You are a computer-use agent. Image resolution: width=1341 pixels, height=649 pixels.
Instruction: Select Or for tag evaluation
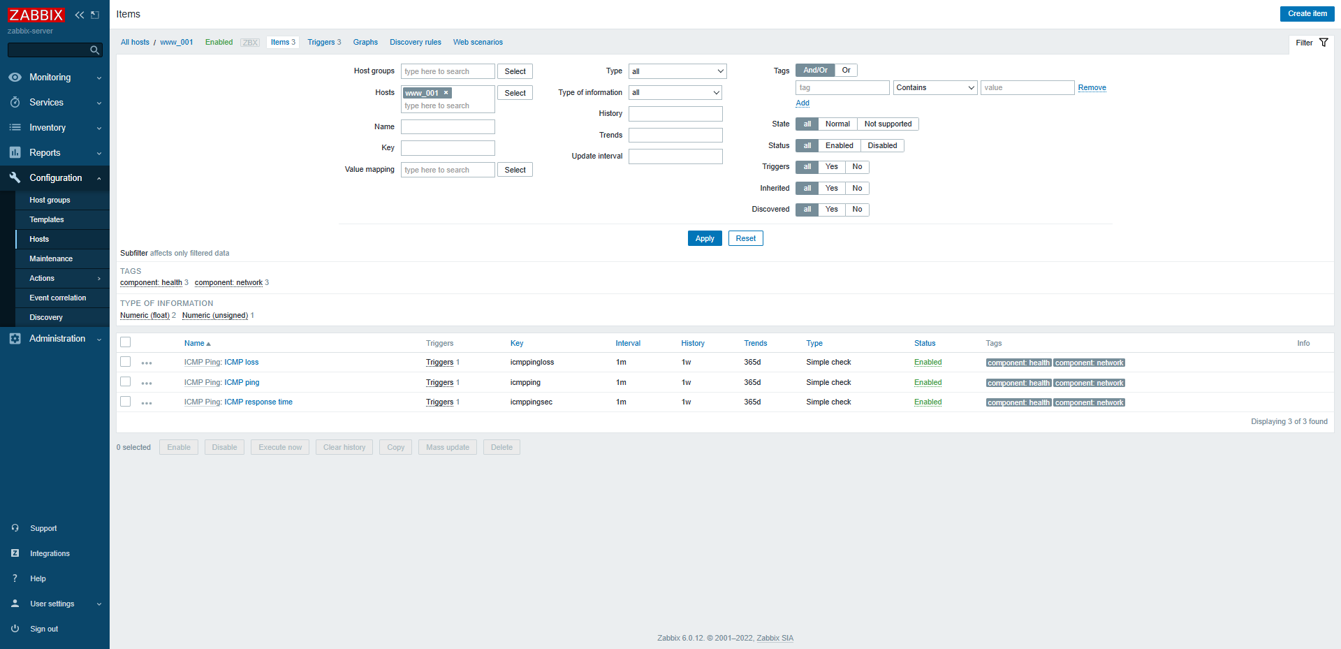tap(846, 71)
